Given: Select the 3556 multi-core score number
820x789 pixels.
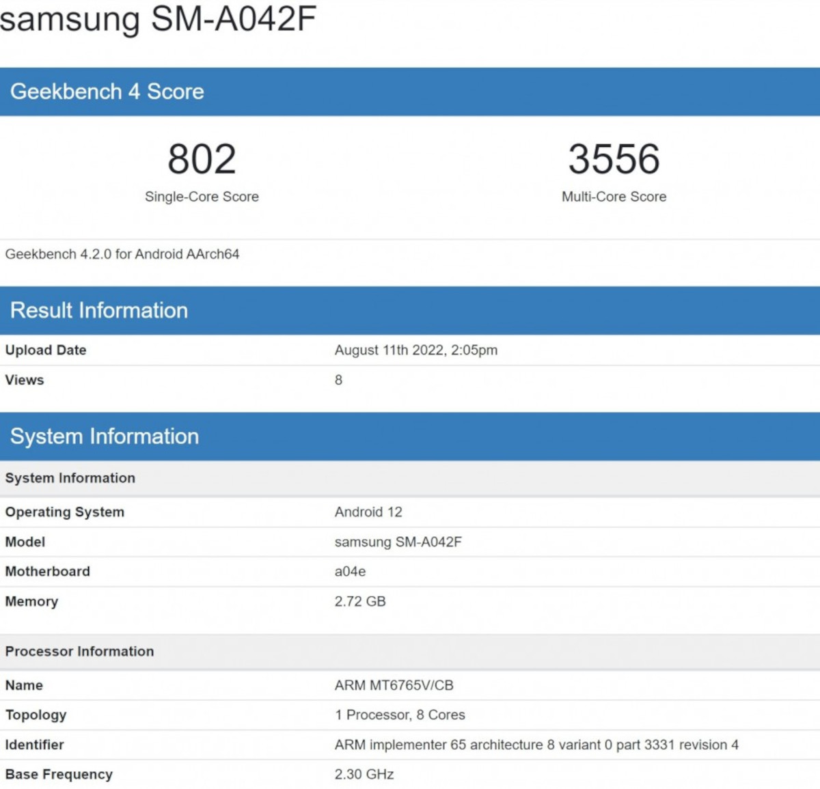Looking at the screenshot, I should 614,159.
